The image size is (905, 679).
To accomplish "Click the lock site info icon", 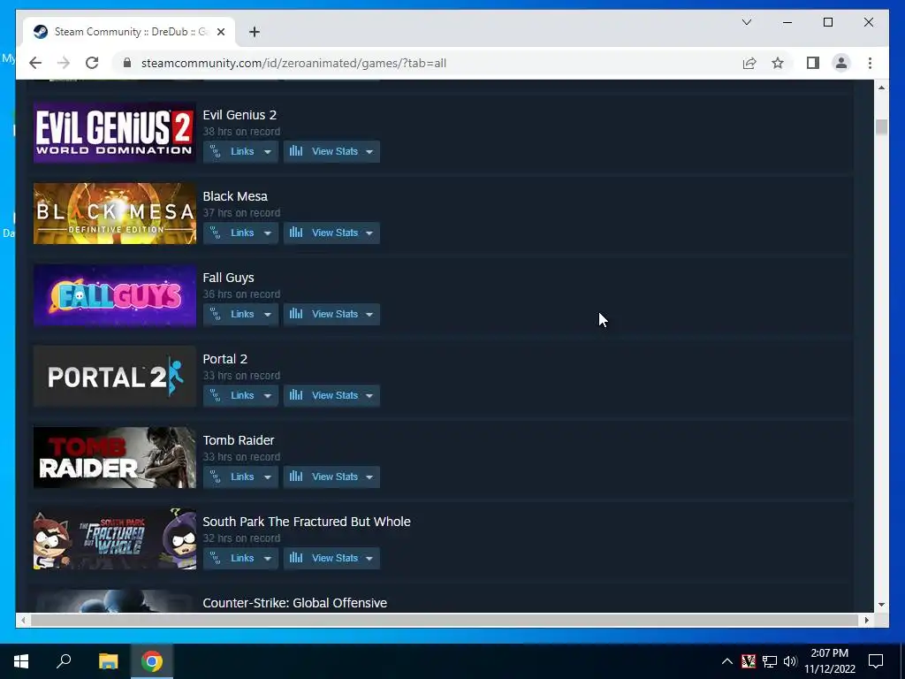I will point(127,63).
